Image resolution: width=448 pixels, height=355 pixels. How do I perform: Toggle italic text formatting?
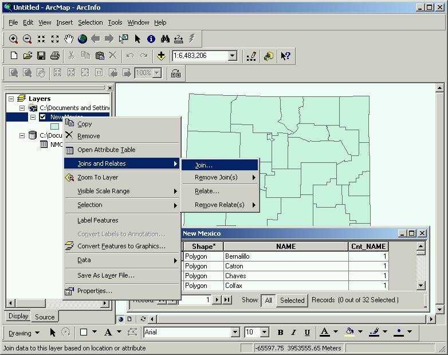pyautogui.click(x=293, y=332)
